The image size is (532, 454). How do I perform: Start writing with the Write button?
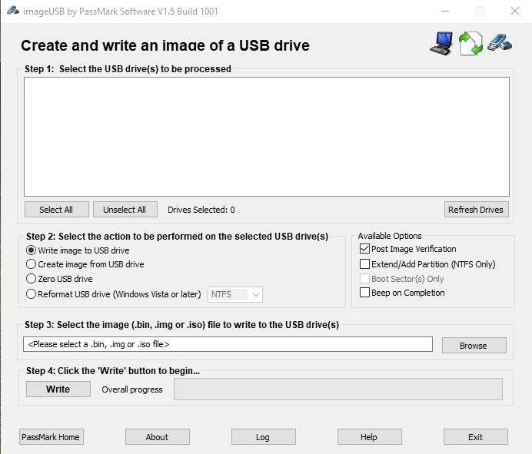(58, 389)
